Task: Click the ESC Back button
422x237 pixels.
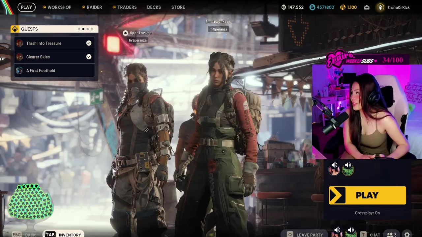Action: point(24,235)
